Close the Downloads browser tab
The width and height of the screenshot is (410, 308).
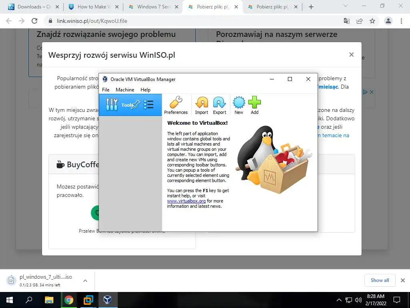pyautogui.click(x=57, y=7)
